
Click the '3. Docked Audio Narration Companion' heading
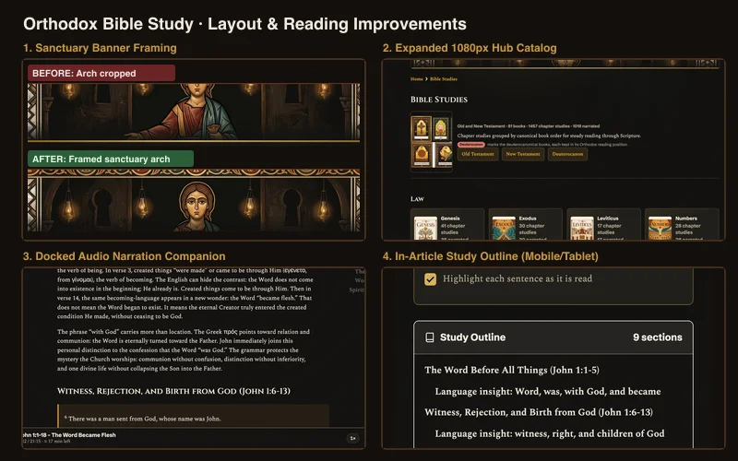coord(125,256)
